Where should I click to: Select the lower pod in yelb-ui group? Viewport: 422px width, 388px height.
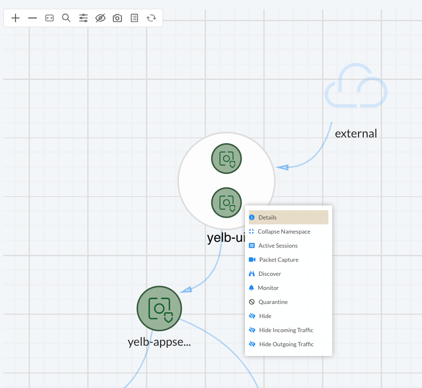pyautogui.click(x=227, y=202)
